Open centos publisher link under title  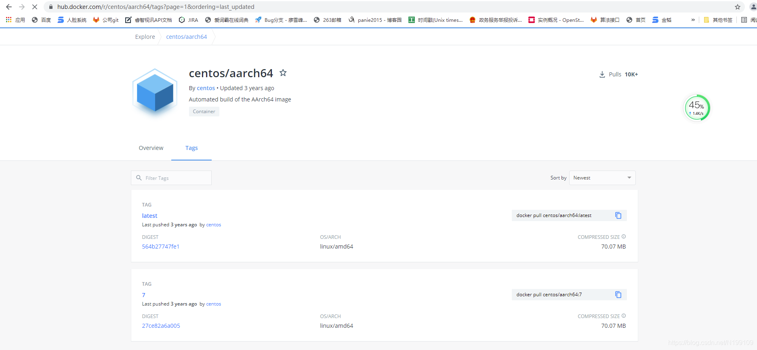coord(206,88)
